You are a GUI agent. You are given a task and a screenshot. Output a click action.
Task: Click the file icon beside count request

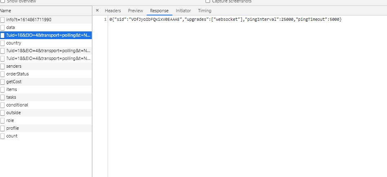coord(2,136)
